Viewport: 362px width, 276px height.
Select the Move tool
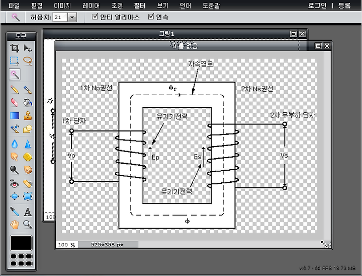(x=28, y=48)
